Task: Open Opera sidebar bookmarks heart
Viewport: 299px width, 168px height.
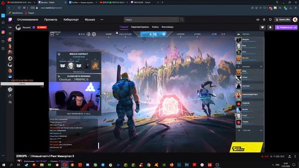Action: click(3, 42)
